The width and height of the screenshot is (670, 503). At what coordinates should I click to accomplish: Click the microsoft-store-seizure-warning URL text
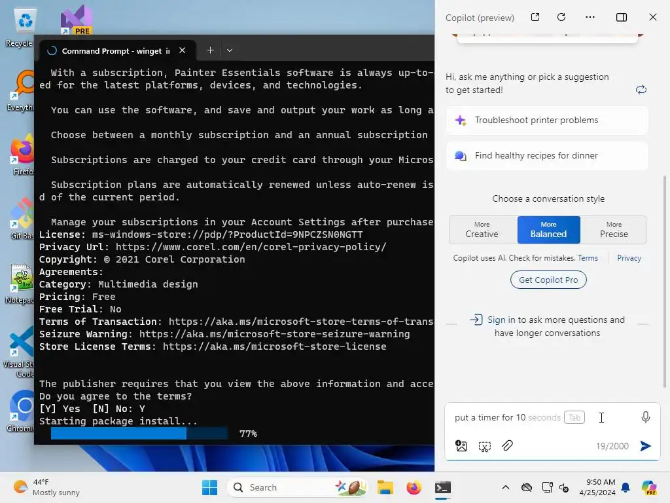tap(274, 334)
